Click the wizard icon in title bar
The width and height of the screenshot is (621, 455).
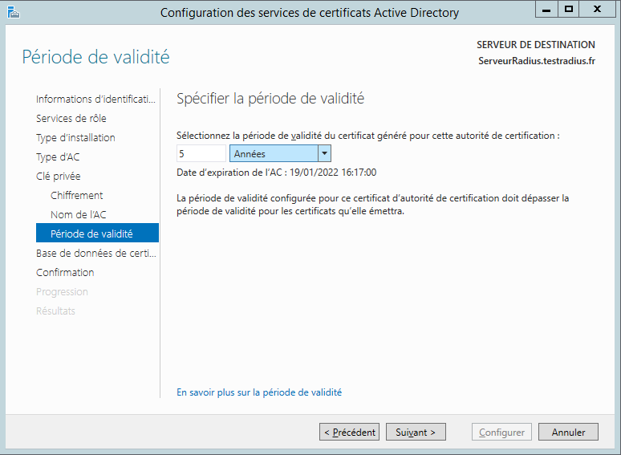click(12, 11)
